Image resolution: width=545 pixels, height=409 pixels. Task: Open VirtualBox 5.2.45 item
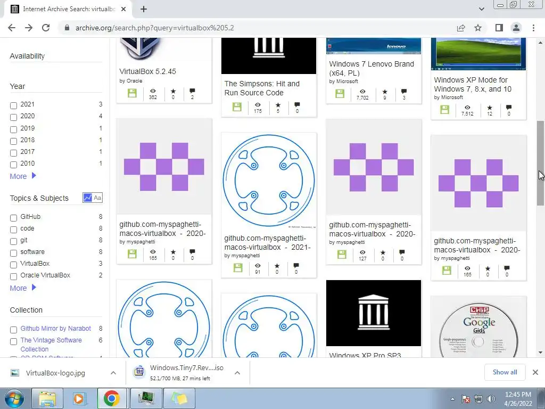click(x=147, y=71)
